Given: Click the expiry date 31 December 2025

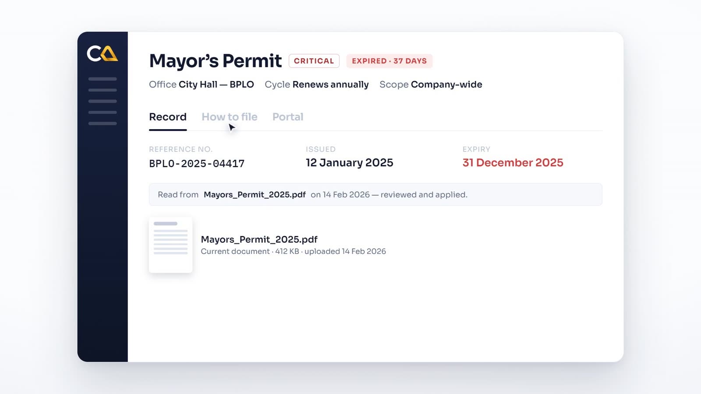Looking at the screenshot, I should [x=513, y=163].
